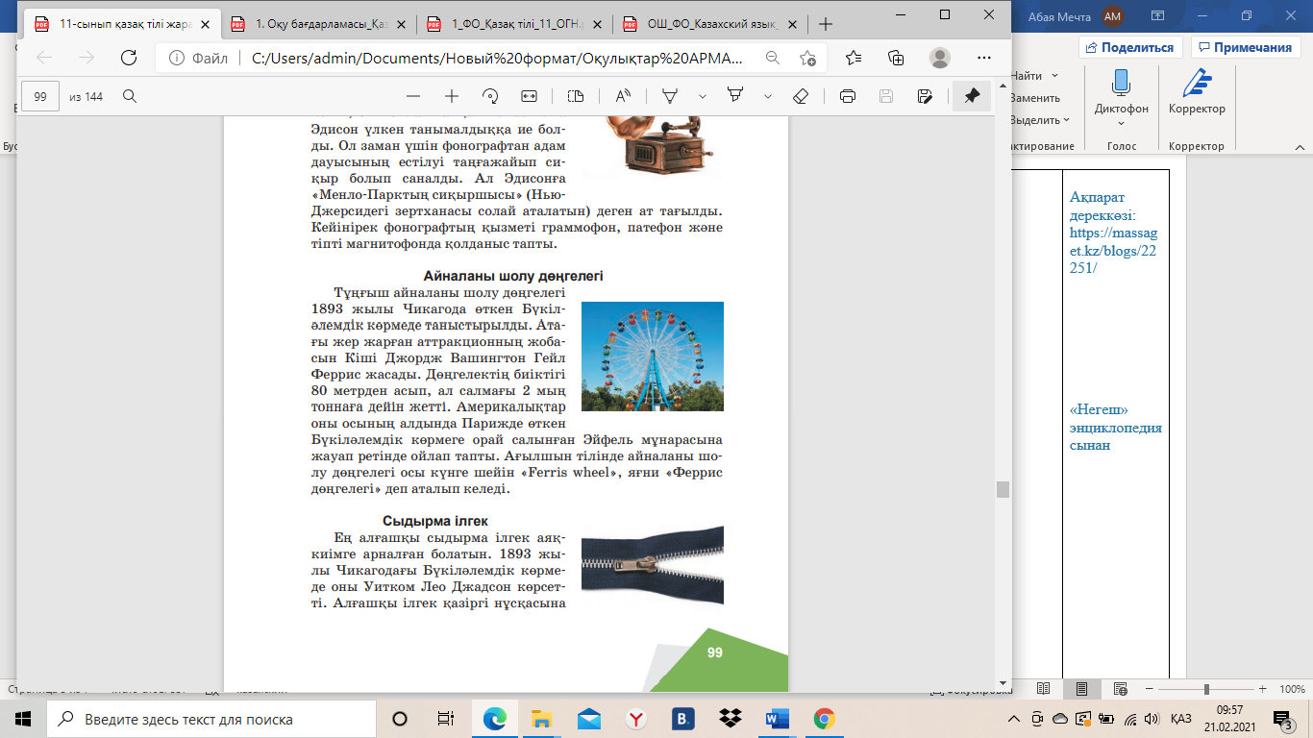This screenshot has height=738, width=1313.
Task: Switch to tab 11-сынып қазақ тілі
Action: pos(119,24)
